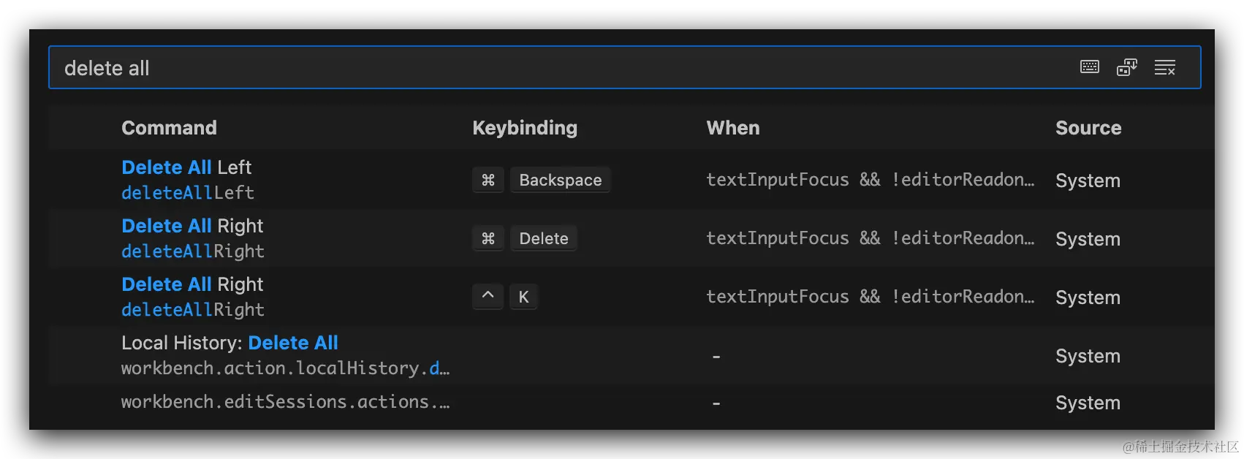Select the Command column header
1244x459 pixels.
(169, 128)
